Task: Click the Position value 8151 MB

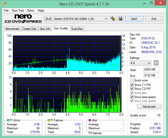Action: 155,128
